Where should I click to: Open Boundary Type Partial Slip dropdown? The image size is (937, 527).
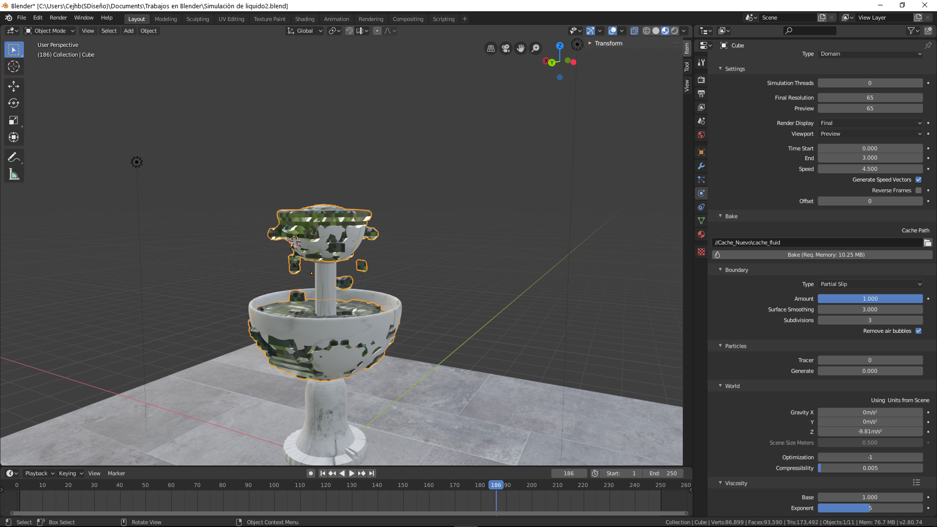tap(870, 284)
